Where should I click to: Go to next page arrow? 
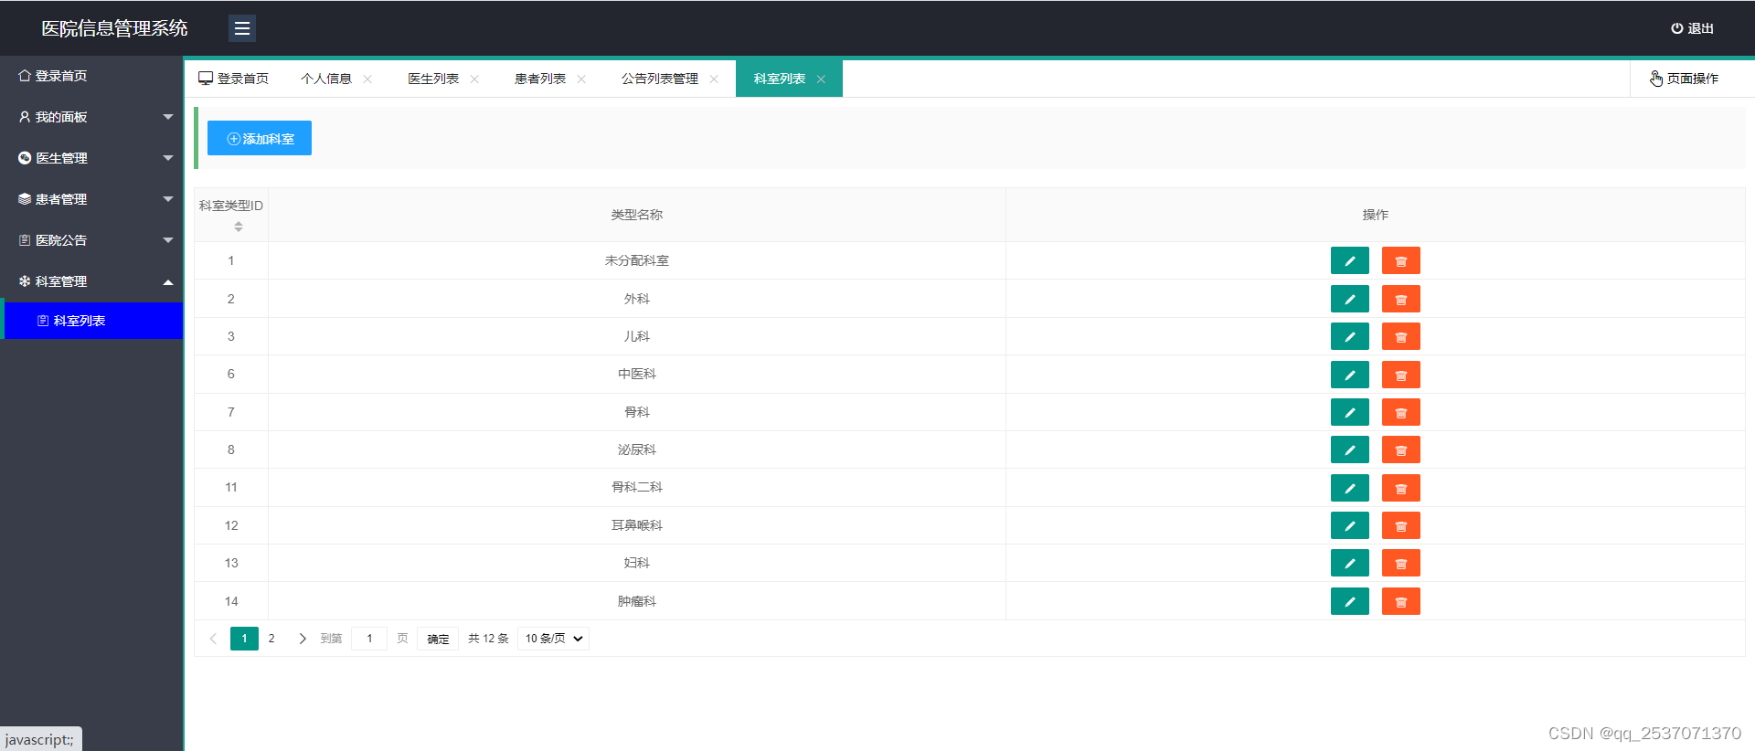303,639
